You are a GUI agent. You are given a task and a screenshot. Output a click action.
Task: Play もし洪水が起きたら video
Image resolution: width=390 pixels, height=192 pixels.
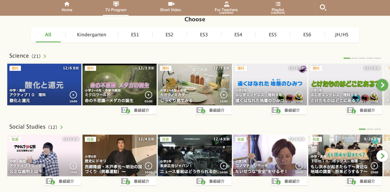pyautogui.click(x=374, y=165)
